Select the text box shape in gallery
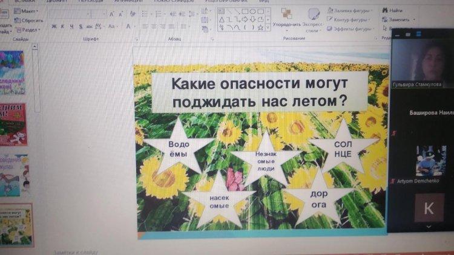The height and width of the screenshot is (255, 454). [x=222, y=11]
